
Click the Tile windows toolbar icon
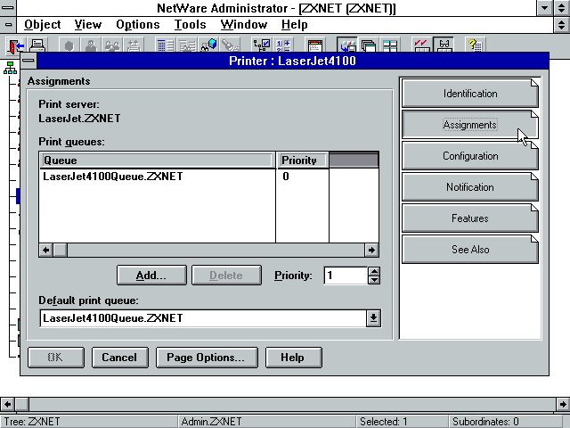click(390, 45)
